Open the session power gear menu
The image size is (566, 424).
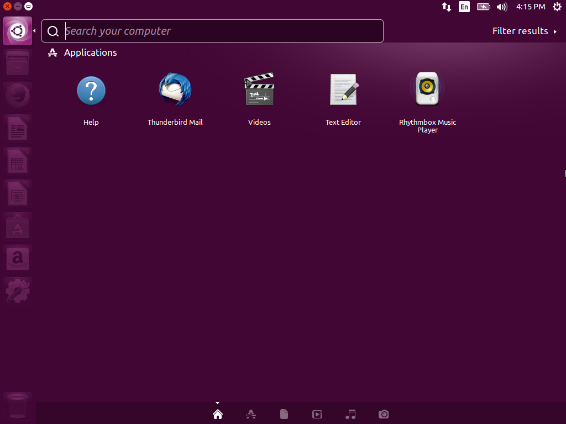(x=557, y=7)
